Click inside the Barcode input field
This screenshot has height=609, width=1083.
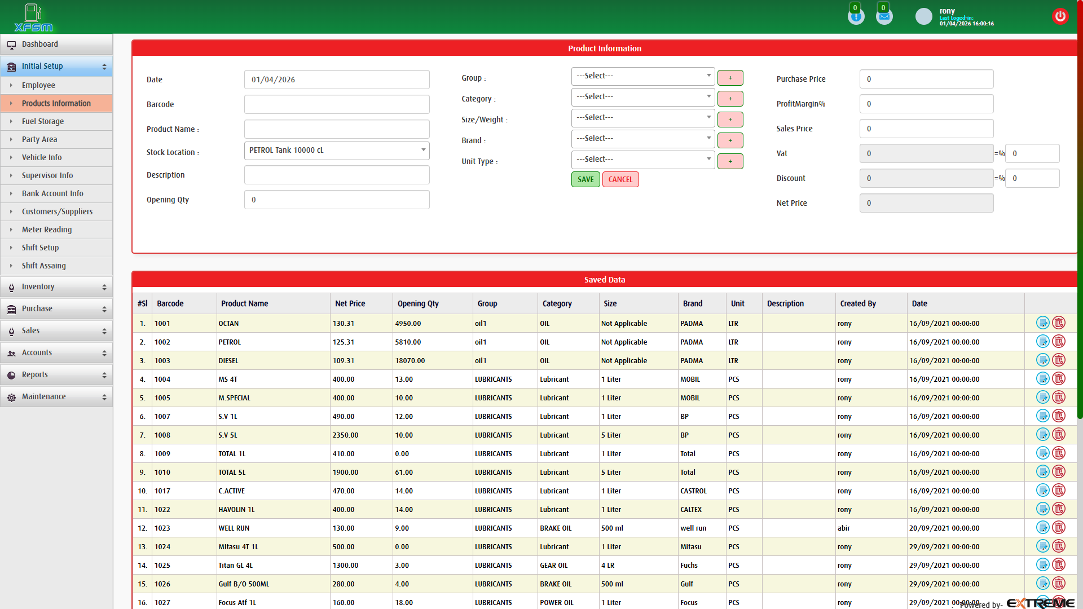click(336, 104)
